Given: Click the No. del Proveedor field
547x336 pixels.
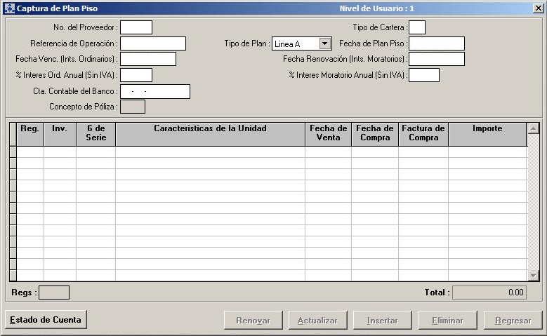Looking at the screenshot, I should pos(136,27).
